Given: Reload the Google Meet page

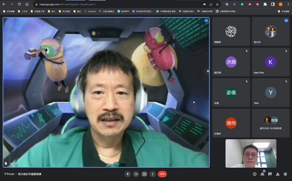Looking at the screenshot, I should point(19,4).
